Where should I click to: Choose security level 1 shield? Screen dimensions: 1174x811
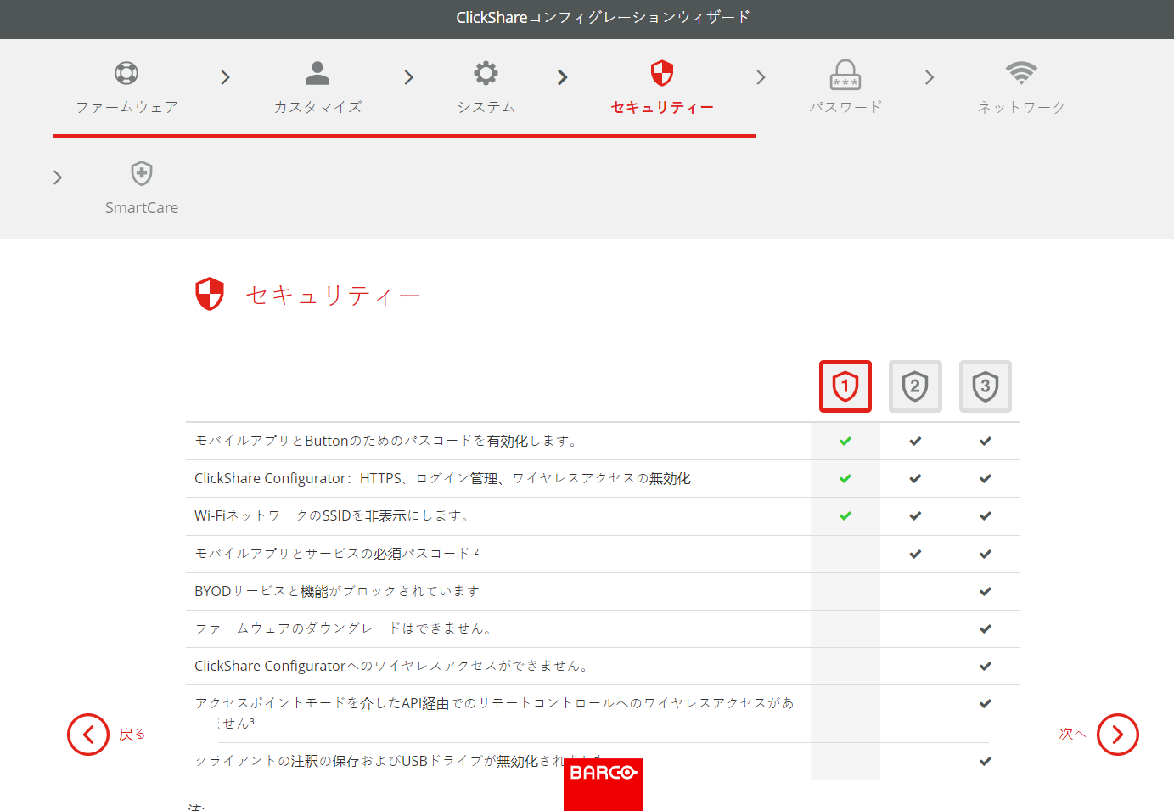coord(845,386)
